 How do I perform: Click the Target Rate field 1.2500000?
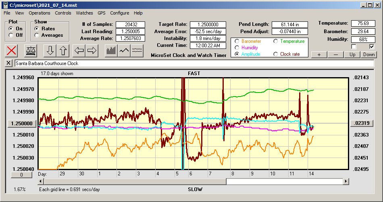point(208,25)
